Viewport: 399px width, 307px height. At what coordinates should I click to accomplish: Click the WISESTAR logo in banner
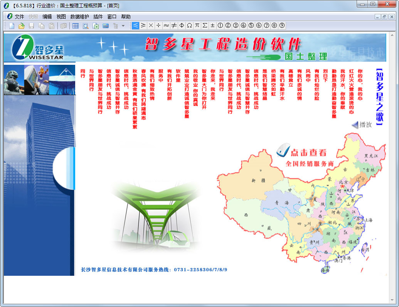(38, 48)
